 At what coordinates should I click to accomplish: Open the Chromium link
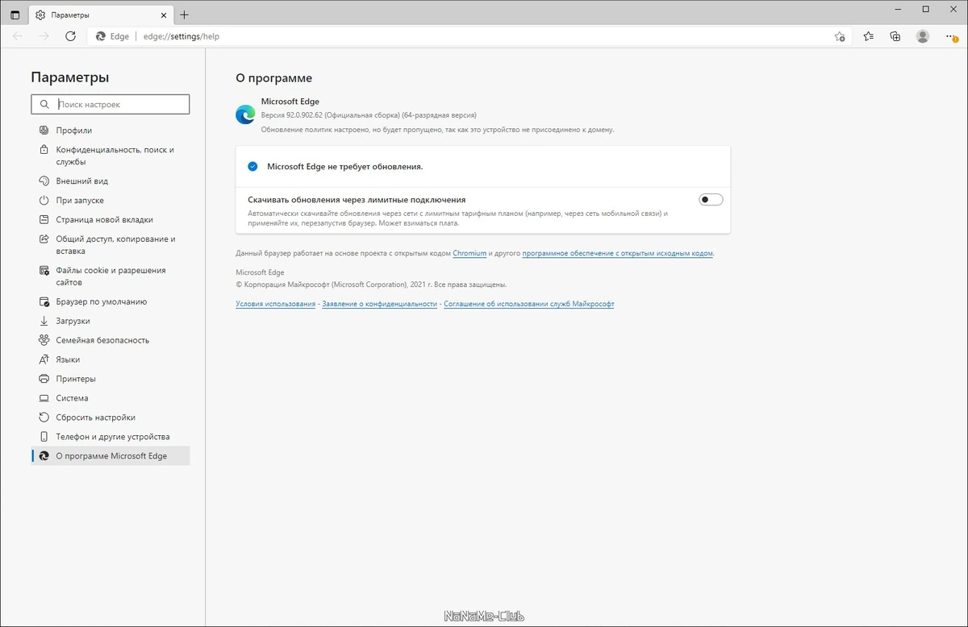tap(469, 253)
